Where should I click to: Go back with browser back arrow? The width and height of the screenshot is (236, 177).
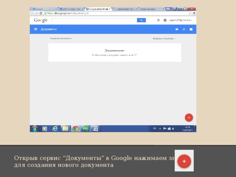click(32, 13)
